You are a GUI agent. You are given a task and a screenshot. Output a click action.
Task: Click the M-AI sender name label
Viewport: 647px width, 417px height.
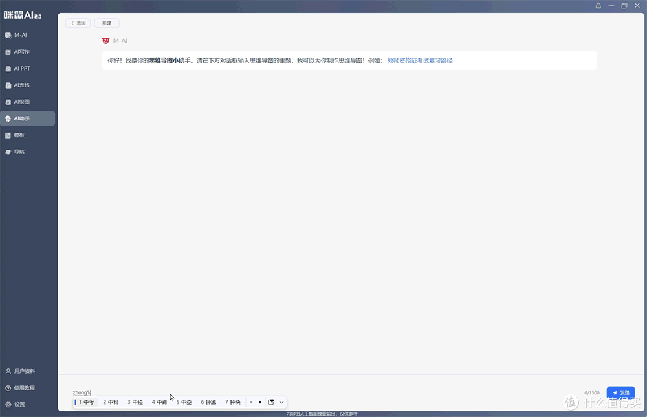(120, 41)
